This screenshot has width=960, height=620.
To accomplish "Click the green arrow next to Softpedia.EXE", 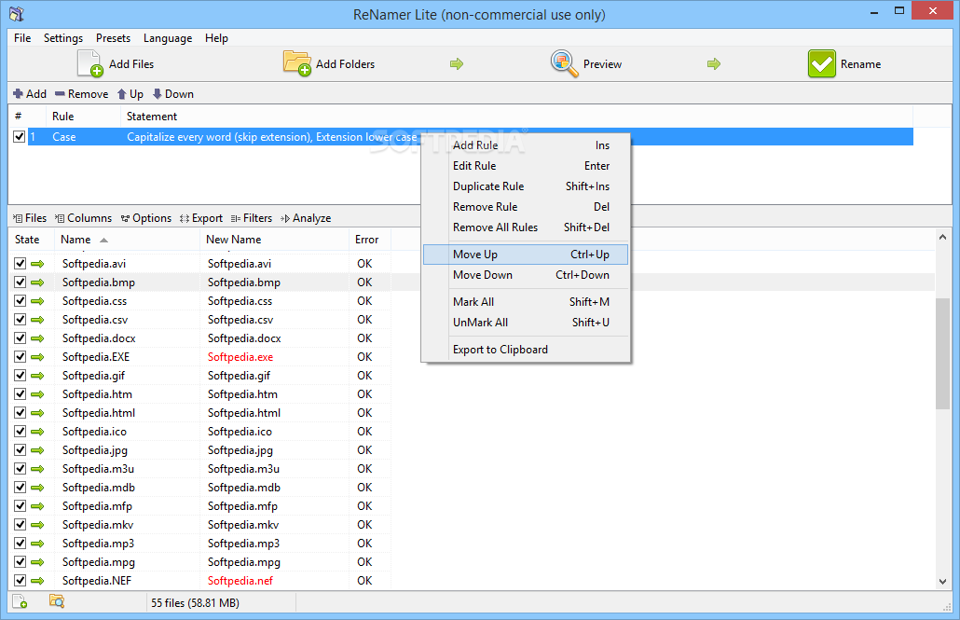I will (x=37, y=357).
